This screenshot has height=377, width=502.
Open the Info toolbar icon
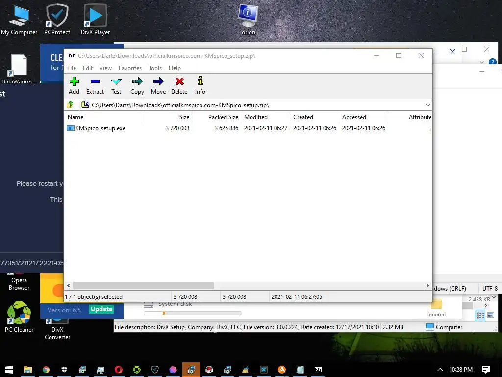point(200,85)
